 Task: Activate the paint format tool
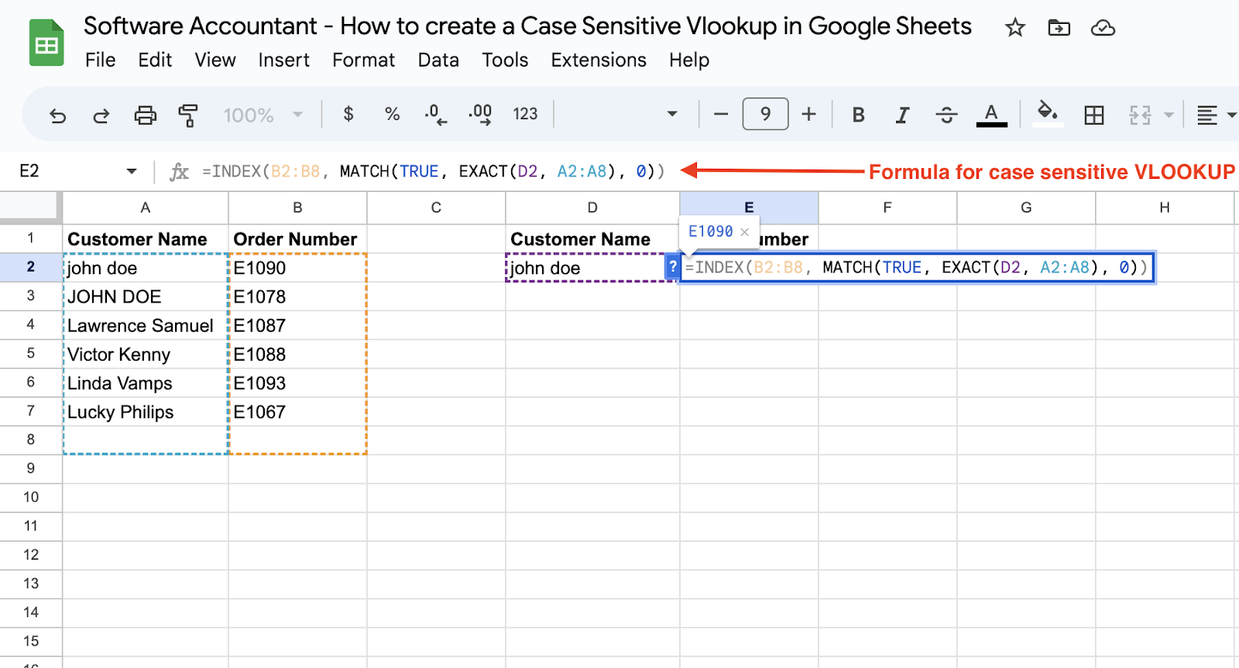(x=188, y=115)
